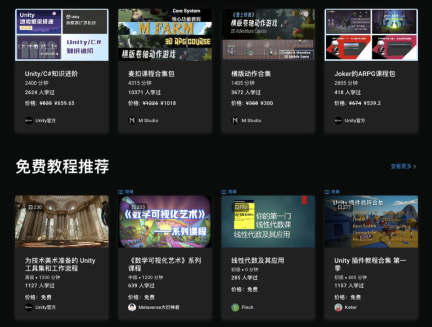This screenshot has width=432, height=327.
Task: Click bookmark 203 badge on 数学可视化艺术 thumbnail
Action: tap(138, 207)
